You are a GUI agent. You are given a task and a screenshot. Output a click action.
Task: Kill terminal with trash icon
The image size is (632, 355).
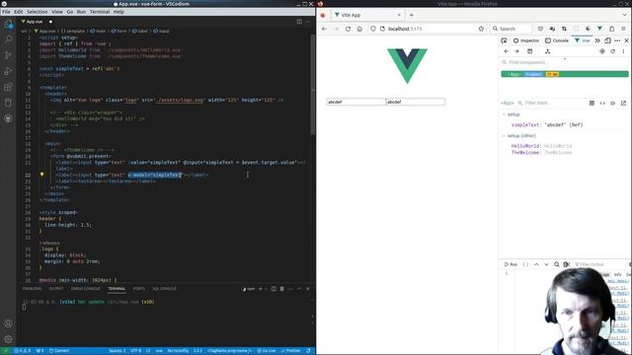point(281,289)
